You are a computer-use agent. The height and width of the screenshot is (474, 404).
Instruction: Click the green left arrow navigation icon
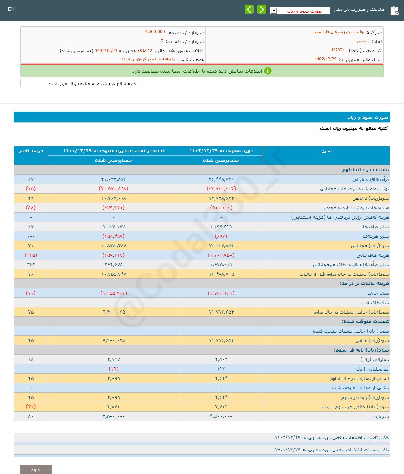pos(249,9)
